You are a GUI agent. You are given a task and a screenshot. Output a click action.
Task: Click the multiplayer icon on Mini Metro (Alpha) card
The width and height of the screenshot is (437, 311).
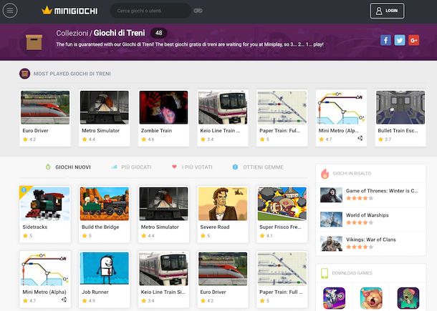coord(64,300)
